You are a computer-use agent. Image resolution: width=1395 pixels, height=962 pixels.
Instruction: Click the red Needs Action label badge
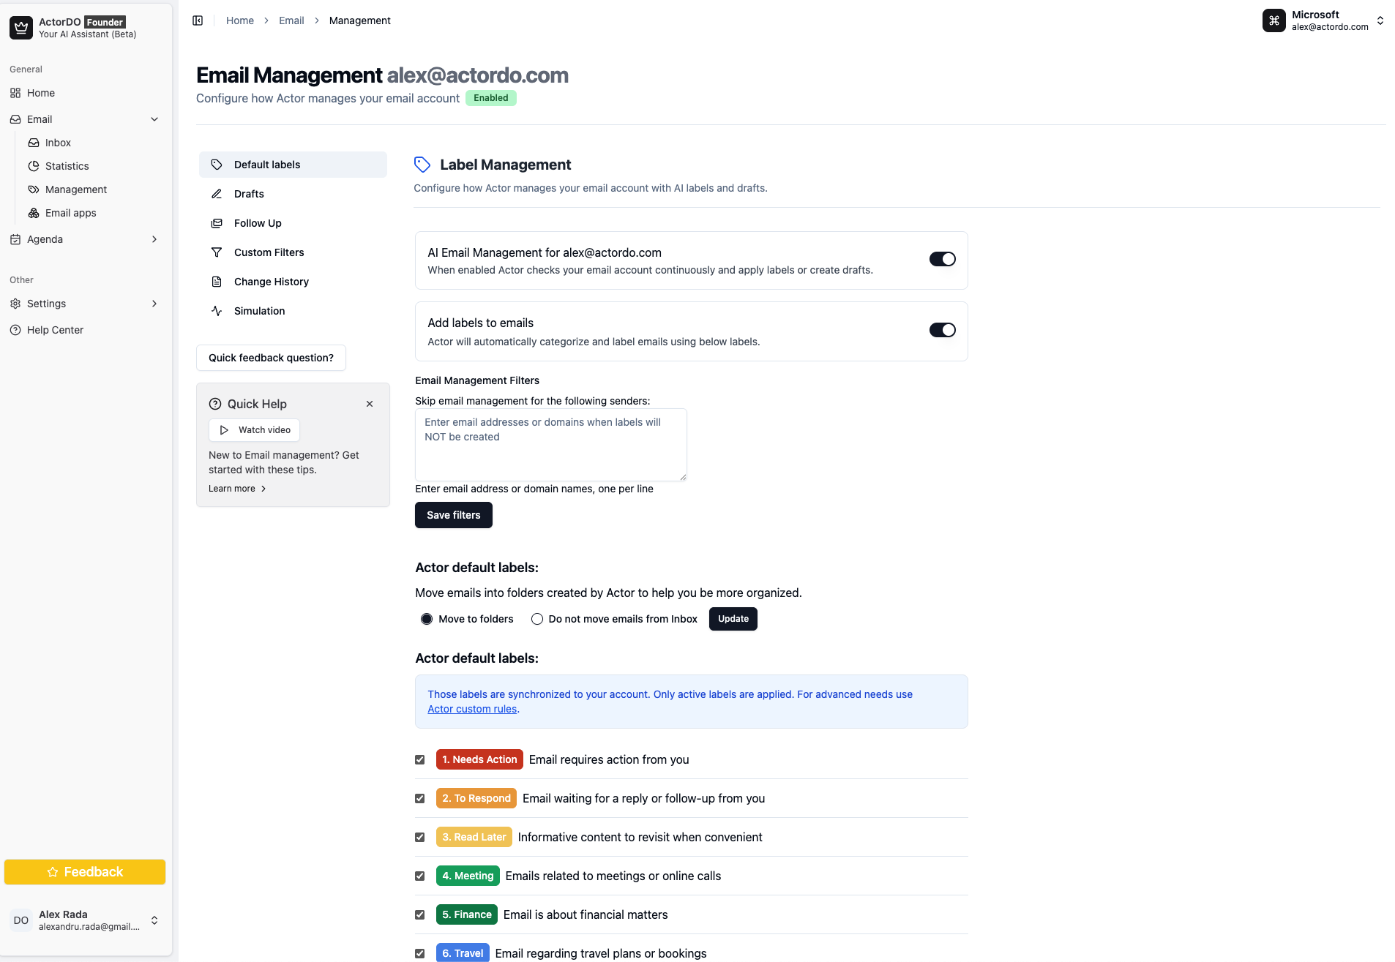tap(479, 759)
